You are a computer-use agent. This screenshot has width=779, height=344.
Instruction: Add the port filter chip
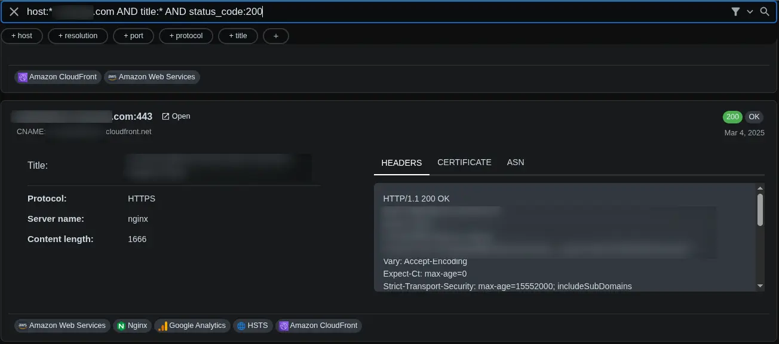(x=133, y=36)
